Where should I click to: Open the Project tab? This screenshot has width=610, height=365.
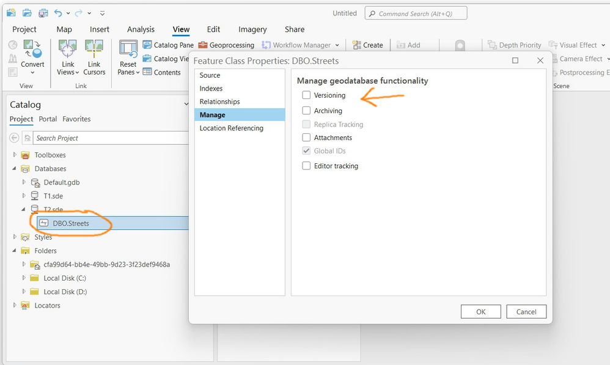(x=24, y=29)
